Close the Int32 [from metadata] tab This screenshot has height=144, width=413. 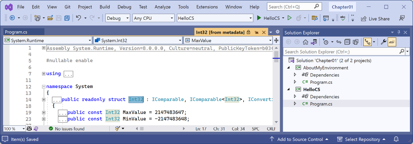pos(263,32)
